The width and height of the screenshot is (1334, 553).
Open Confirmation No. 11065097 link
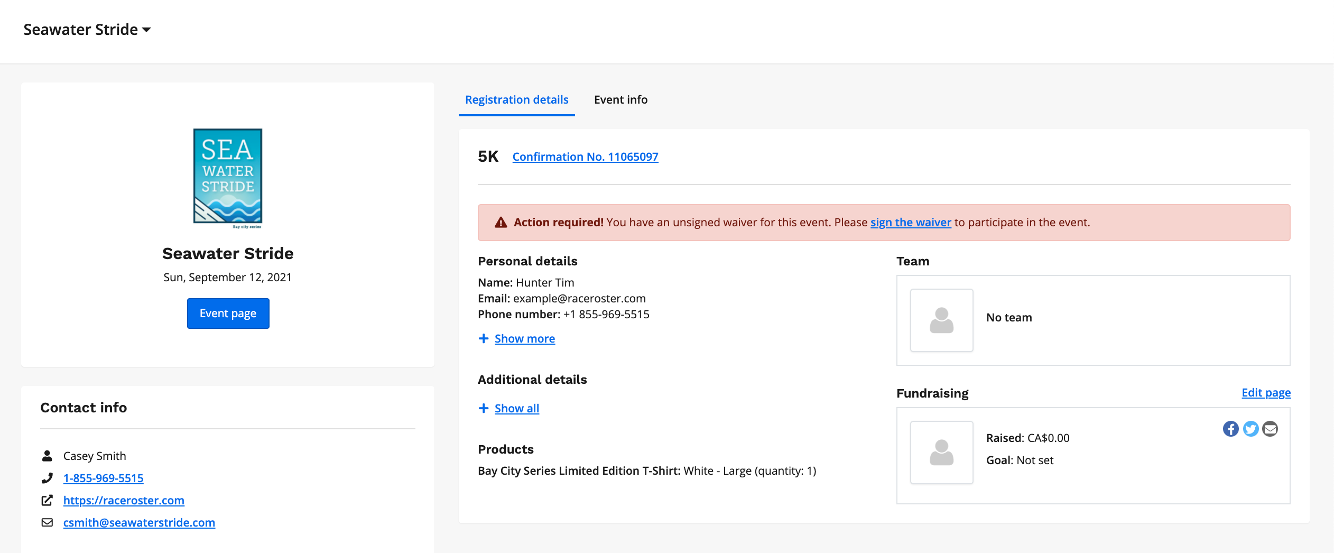pyautogui.click(x=585, y=156)
